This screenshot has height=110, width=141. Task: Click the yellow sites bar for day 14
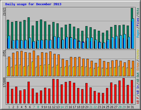click(x=61, y=71)
